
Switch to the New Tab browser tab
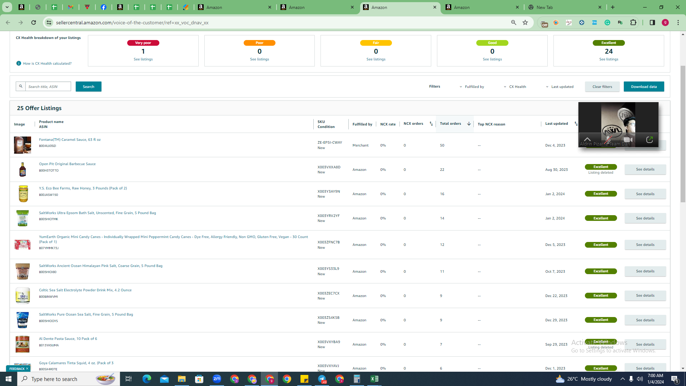[565, 7]
